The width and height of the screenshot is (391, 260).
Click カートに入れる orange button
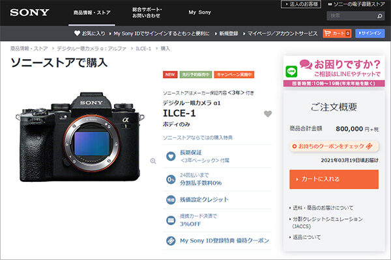334,179
